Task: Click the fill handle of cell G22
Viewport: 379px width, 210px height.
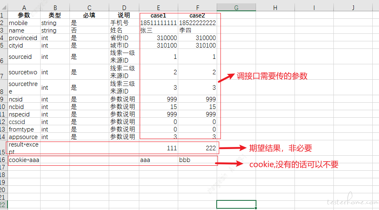Action: point(256,208)
